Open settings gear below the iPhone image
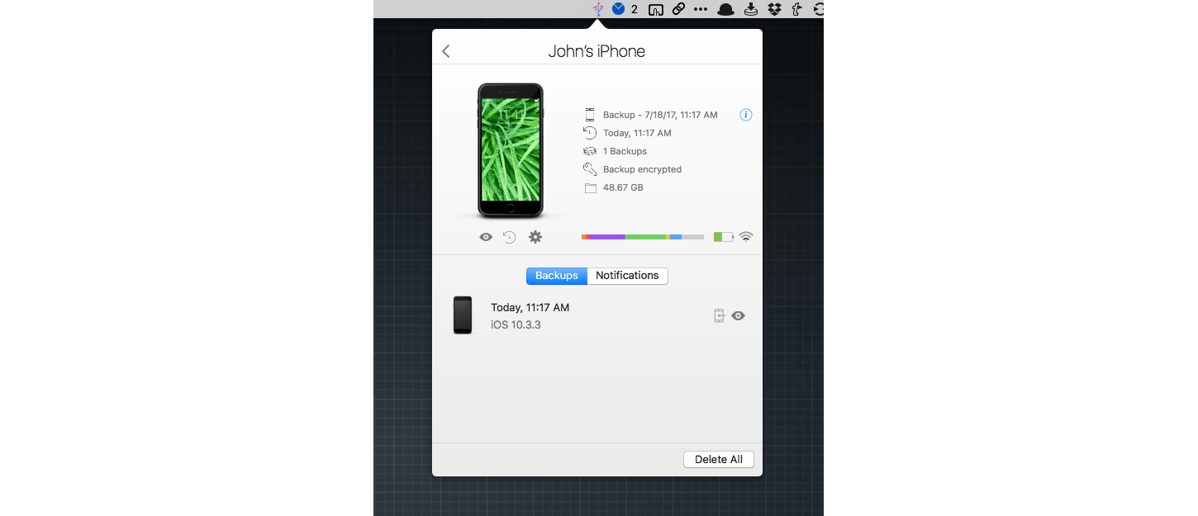This screenshot has height=516, width=1198. 535,237
